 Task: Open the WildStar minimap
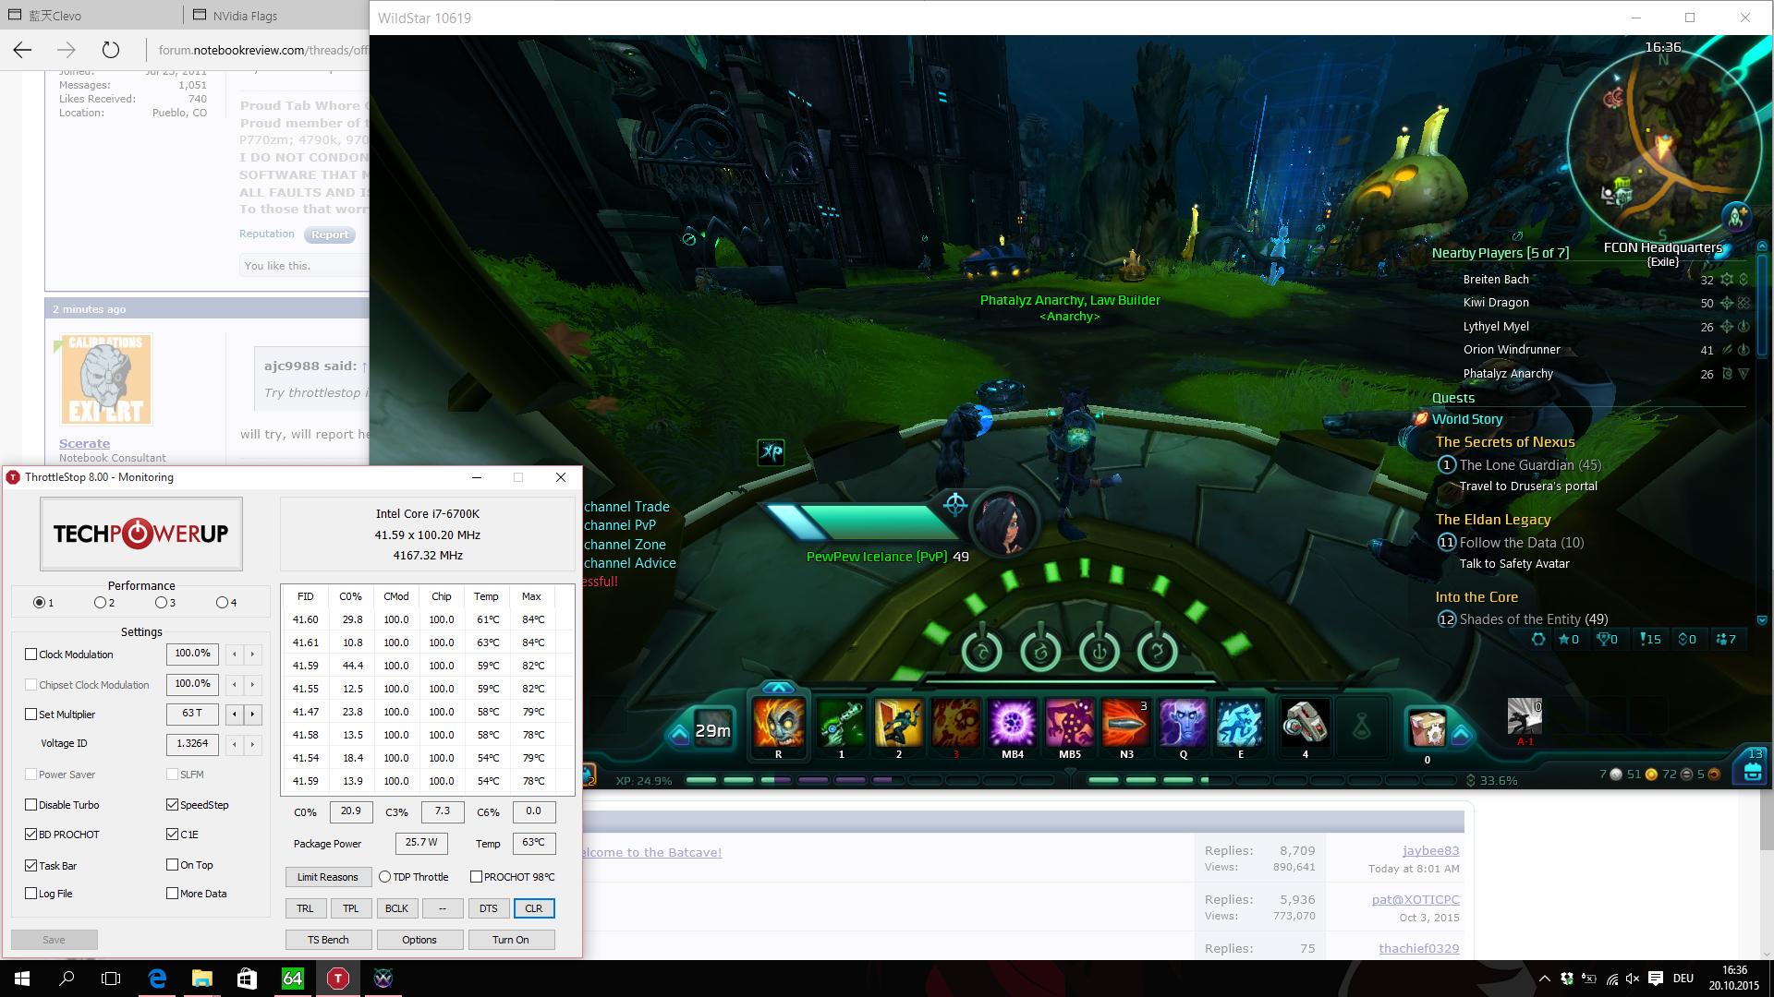[x=1662, y=148]
